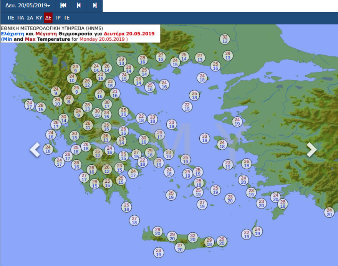The height and width of the screenshot is (266, 338).
Task: Click the 27/18 temperature marker
Action: [134, 220]
